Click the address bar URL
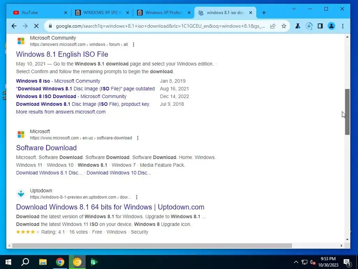Screen dimensions: 358x269 [x=160, y=26]
